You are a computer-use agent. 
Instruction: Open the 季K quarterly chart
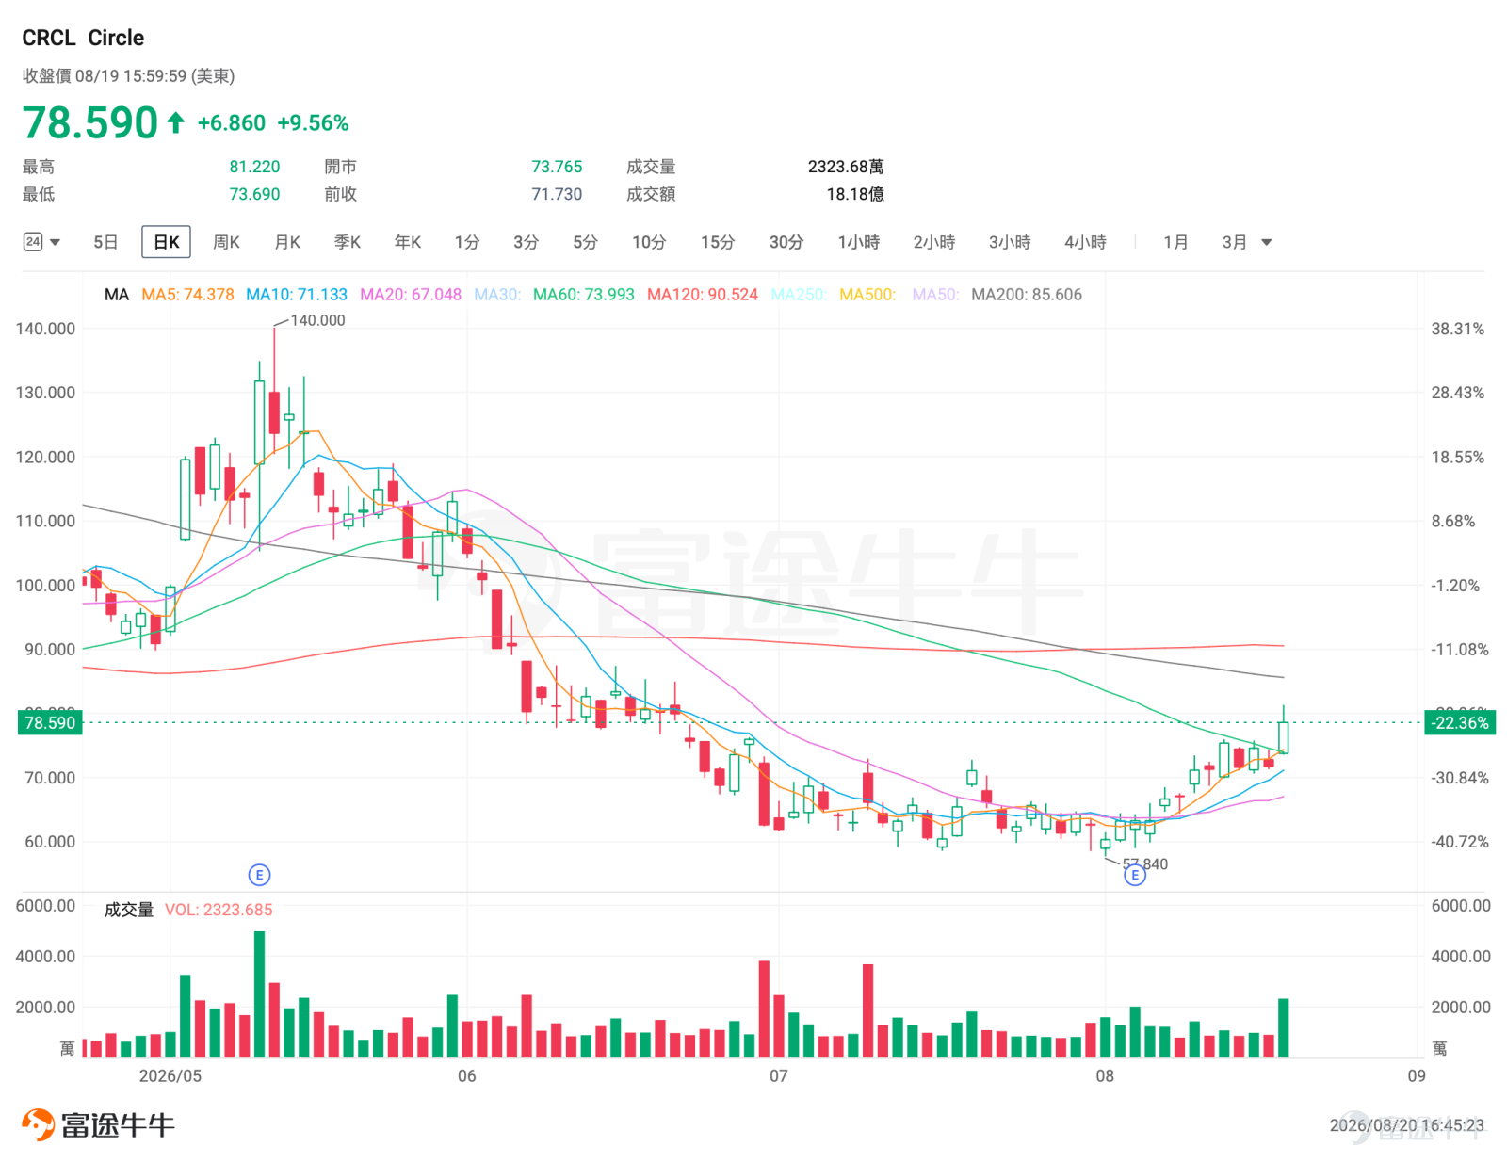348,242
